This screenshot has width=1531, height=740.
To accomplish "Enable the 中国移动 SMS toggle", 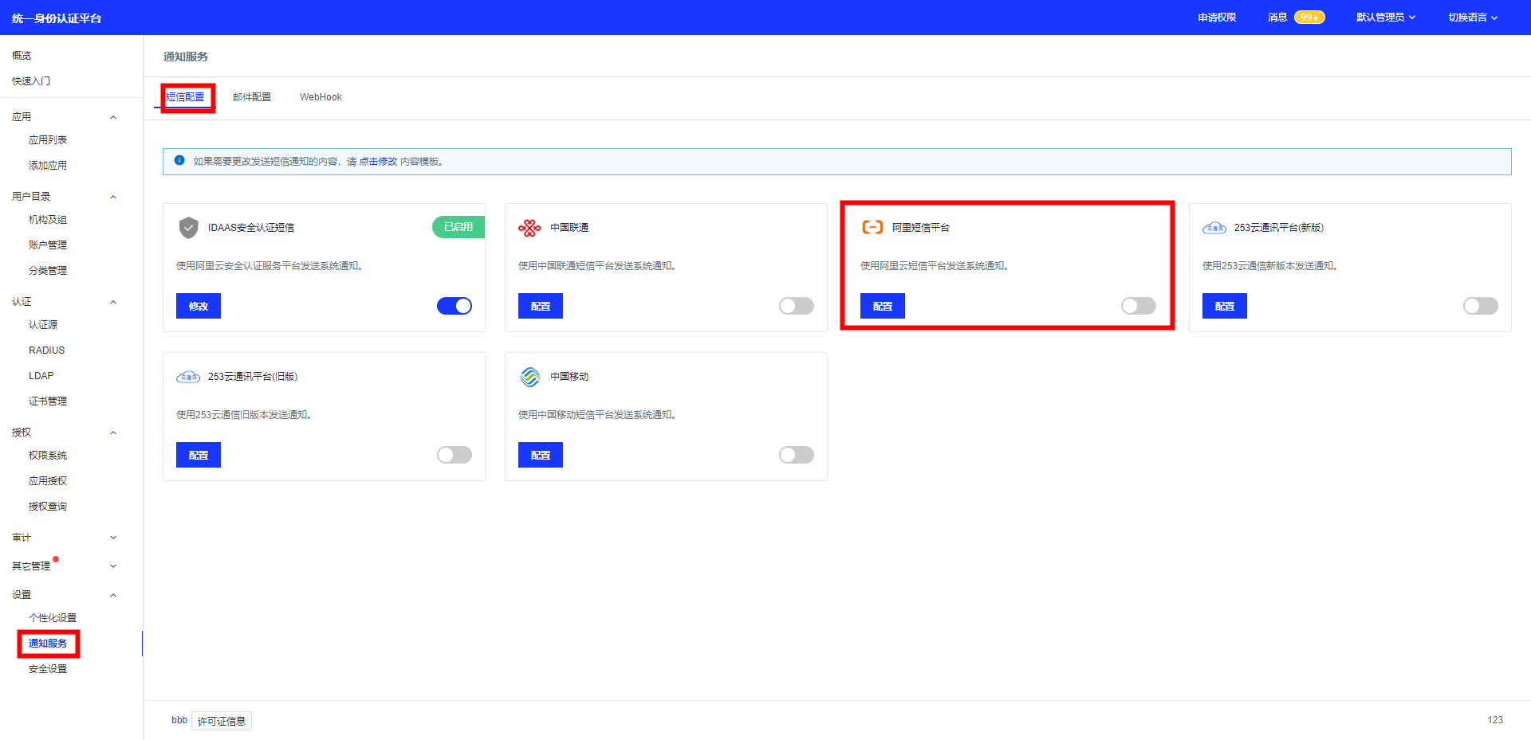I will (x=797, y=455).
